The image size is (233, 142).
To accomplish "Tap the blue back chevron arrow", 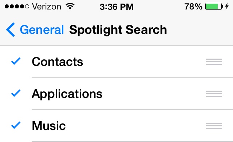I will 11,30.
